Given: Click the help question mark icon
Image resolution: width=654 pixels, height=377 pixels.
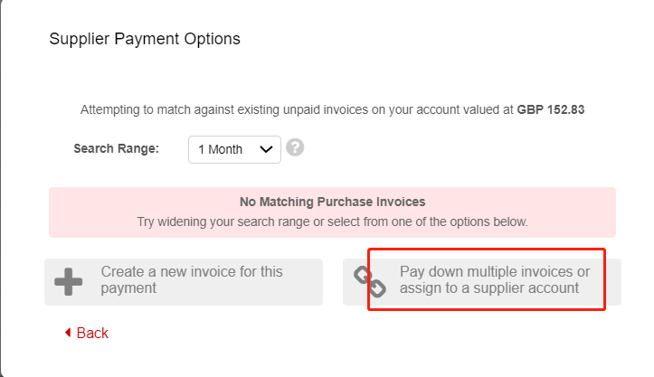Looking at the screenshot, I should (295, 147).
